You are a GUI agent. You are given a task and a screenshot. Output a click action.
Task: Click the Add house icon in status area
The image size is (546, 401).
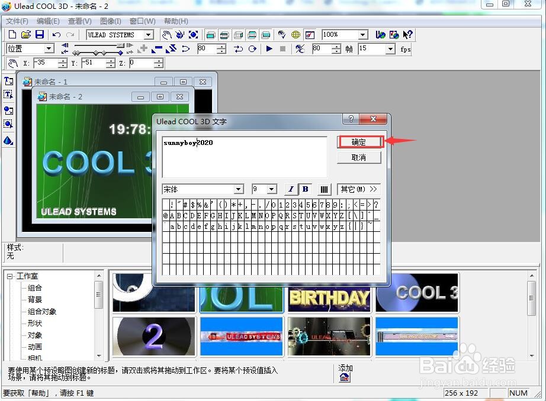(x=345, y=377)
